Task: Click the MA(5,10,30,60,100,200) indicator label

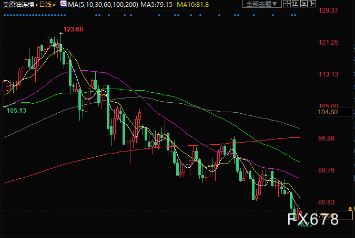Action: pos(103,5)
